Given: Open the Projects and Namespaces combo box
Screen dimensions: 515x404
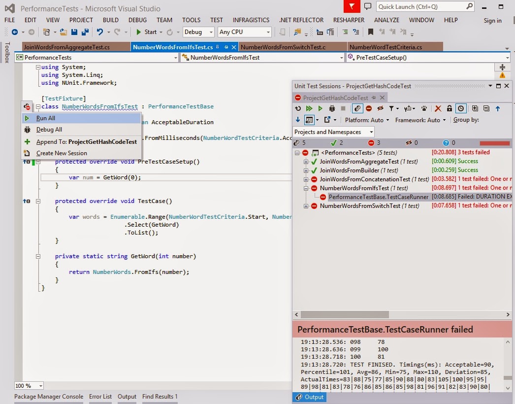Looking at the screenshot, I should point(333,132).
